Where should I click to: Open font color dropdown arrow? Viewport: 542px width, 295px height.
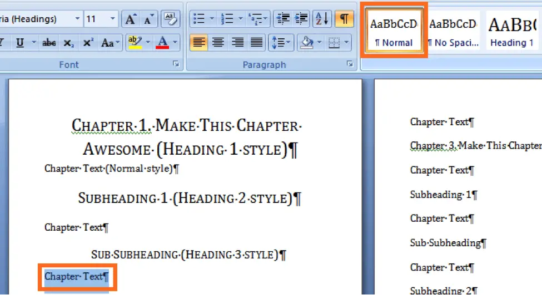[175, 42]
